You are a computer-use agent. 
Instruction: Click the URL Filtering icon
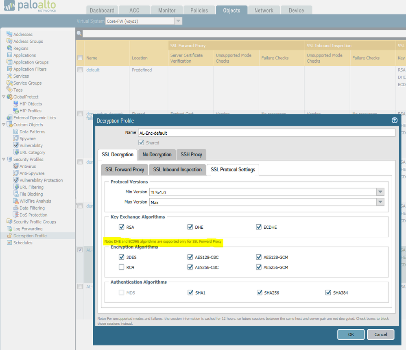(x=16, y=187)
